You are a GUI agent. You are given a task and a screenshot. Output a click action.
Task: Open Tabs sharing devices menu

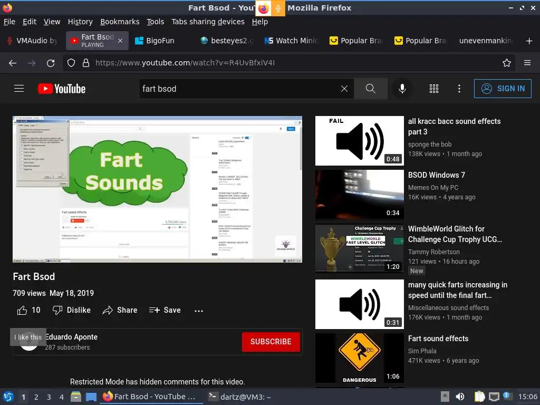[208, 22]
